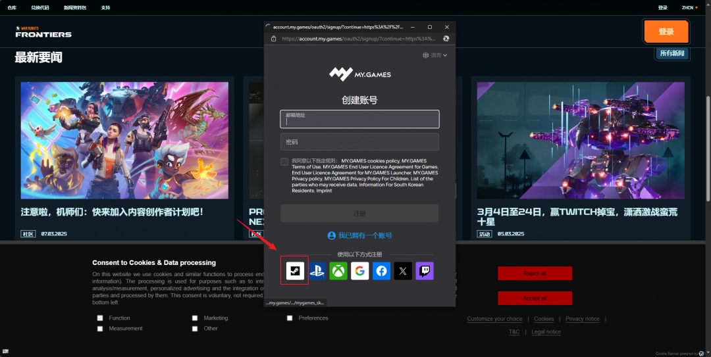Enable the Function cookies checkbox
This screenshot has width=711, height=357.
pos(100,318)
